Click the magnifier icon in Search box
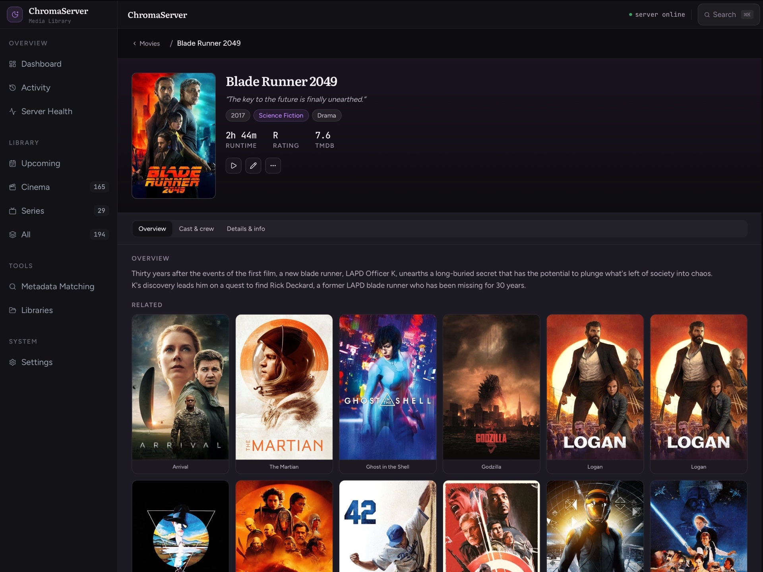Image resolution: width=763 pixels, height=572 pixels. tap(707, 15)
